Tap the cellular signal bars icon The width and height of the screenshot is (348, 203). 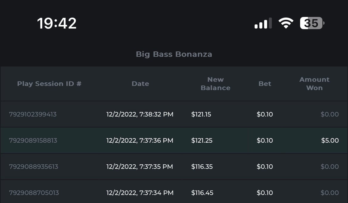(263, 23)
